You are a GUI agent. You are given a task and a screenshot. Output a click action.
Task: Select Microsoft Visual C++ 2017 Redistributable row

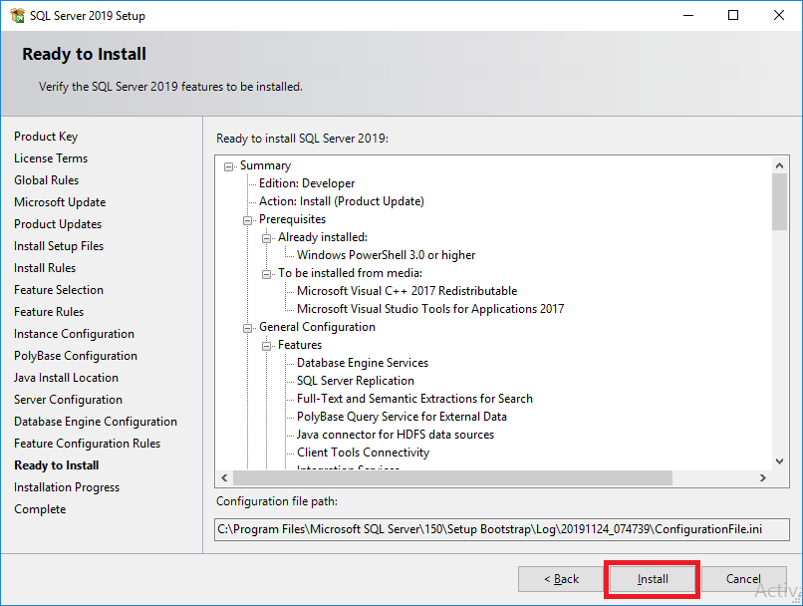[x=407, y=291]
